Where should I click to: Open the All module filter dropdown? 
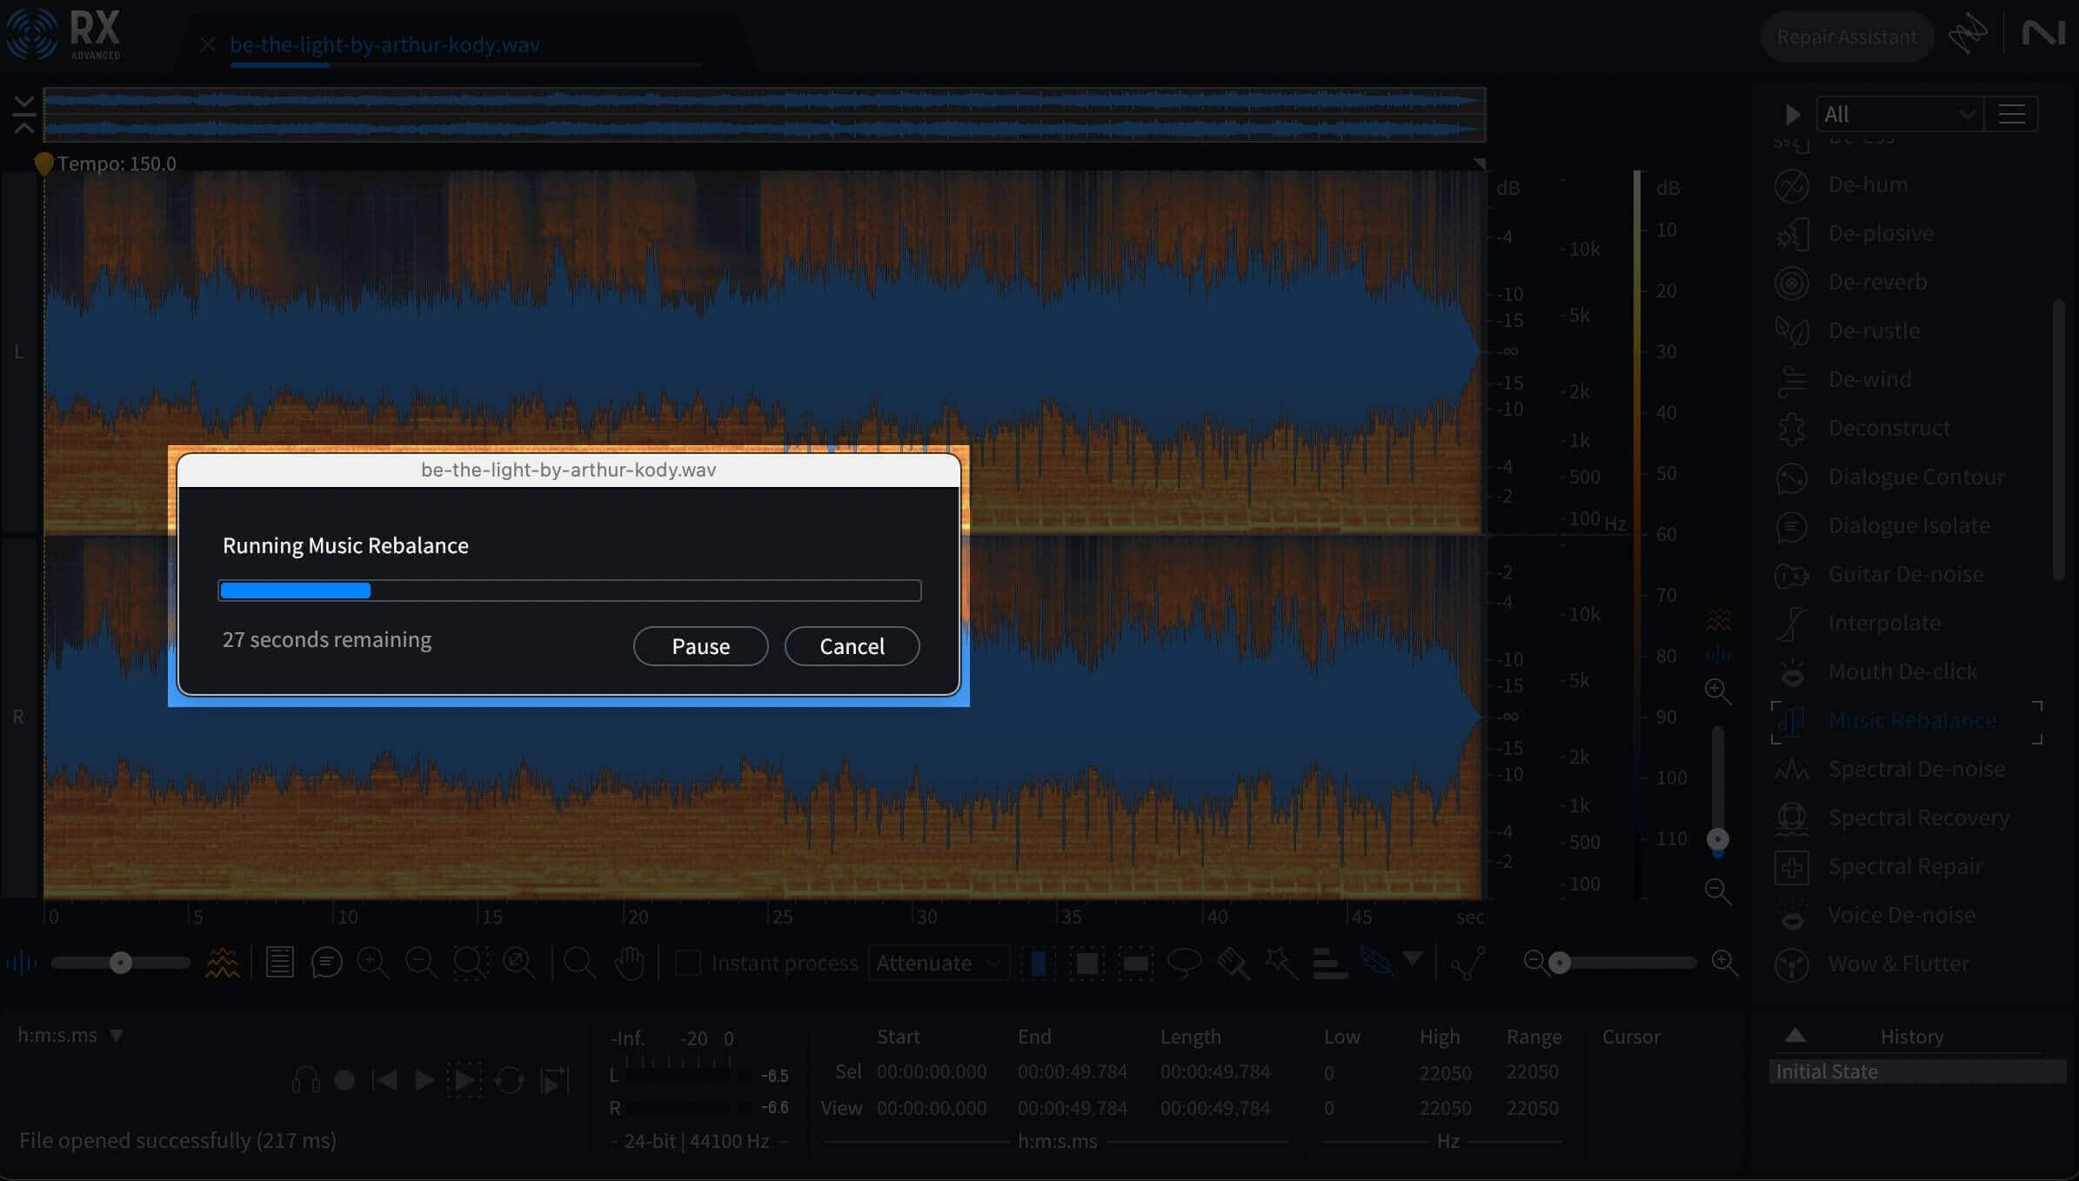tap(1899, 114)
